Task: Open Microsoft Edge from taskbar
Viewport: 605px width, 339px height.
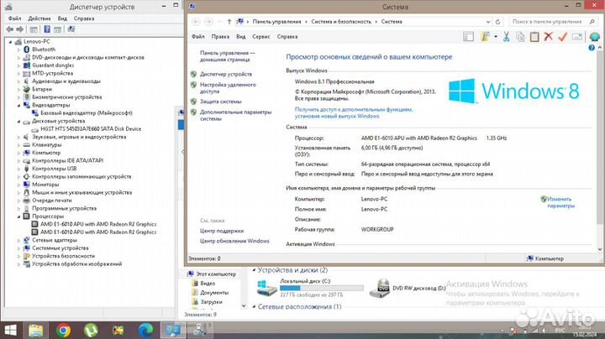Action: [145, 331]
